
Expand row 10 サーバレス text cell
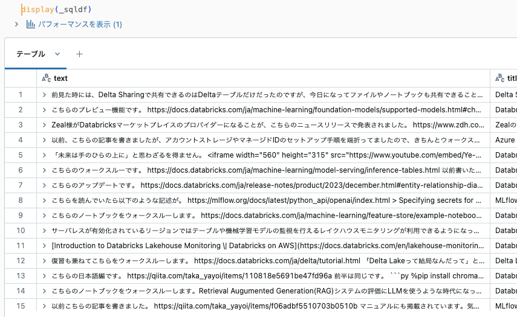(x=44, y=231)
